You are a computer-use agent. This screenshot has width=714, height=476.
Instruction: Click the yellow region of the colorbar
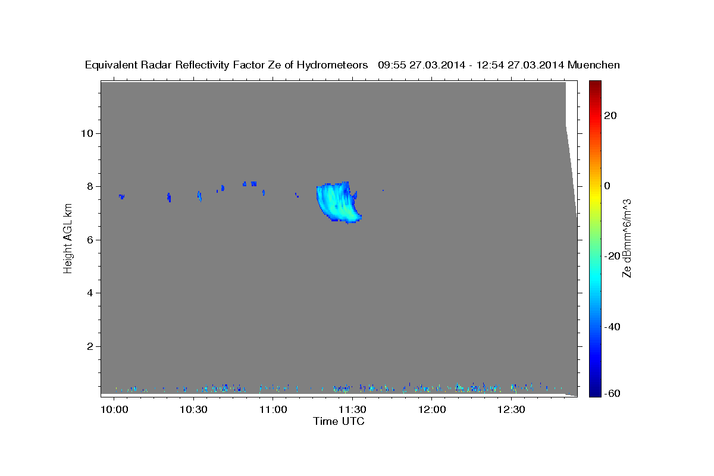pos(595,196)
